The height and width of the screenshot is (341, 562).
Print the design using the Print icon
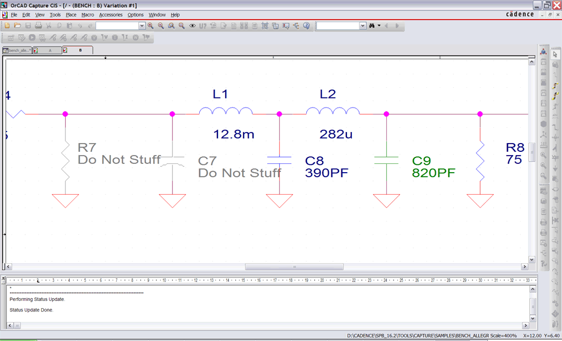[x=40, y=25]
